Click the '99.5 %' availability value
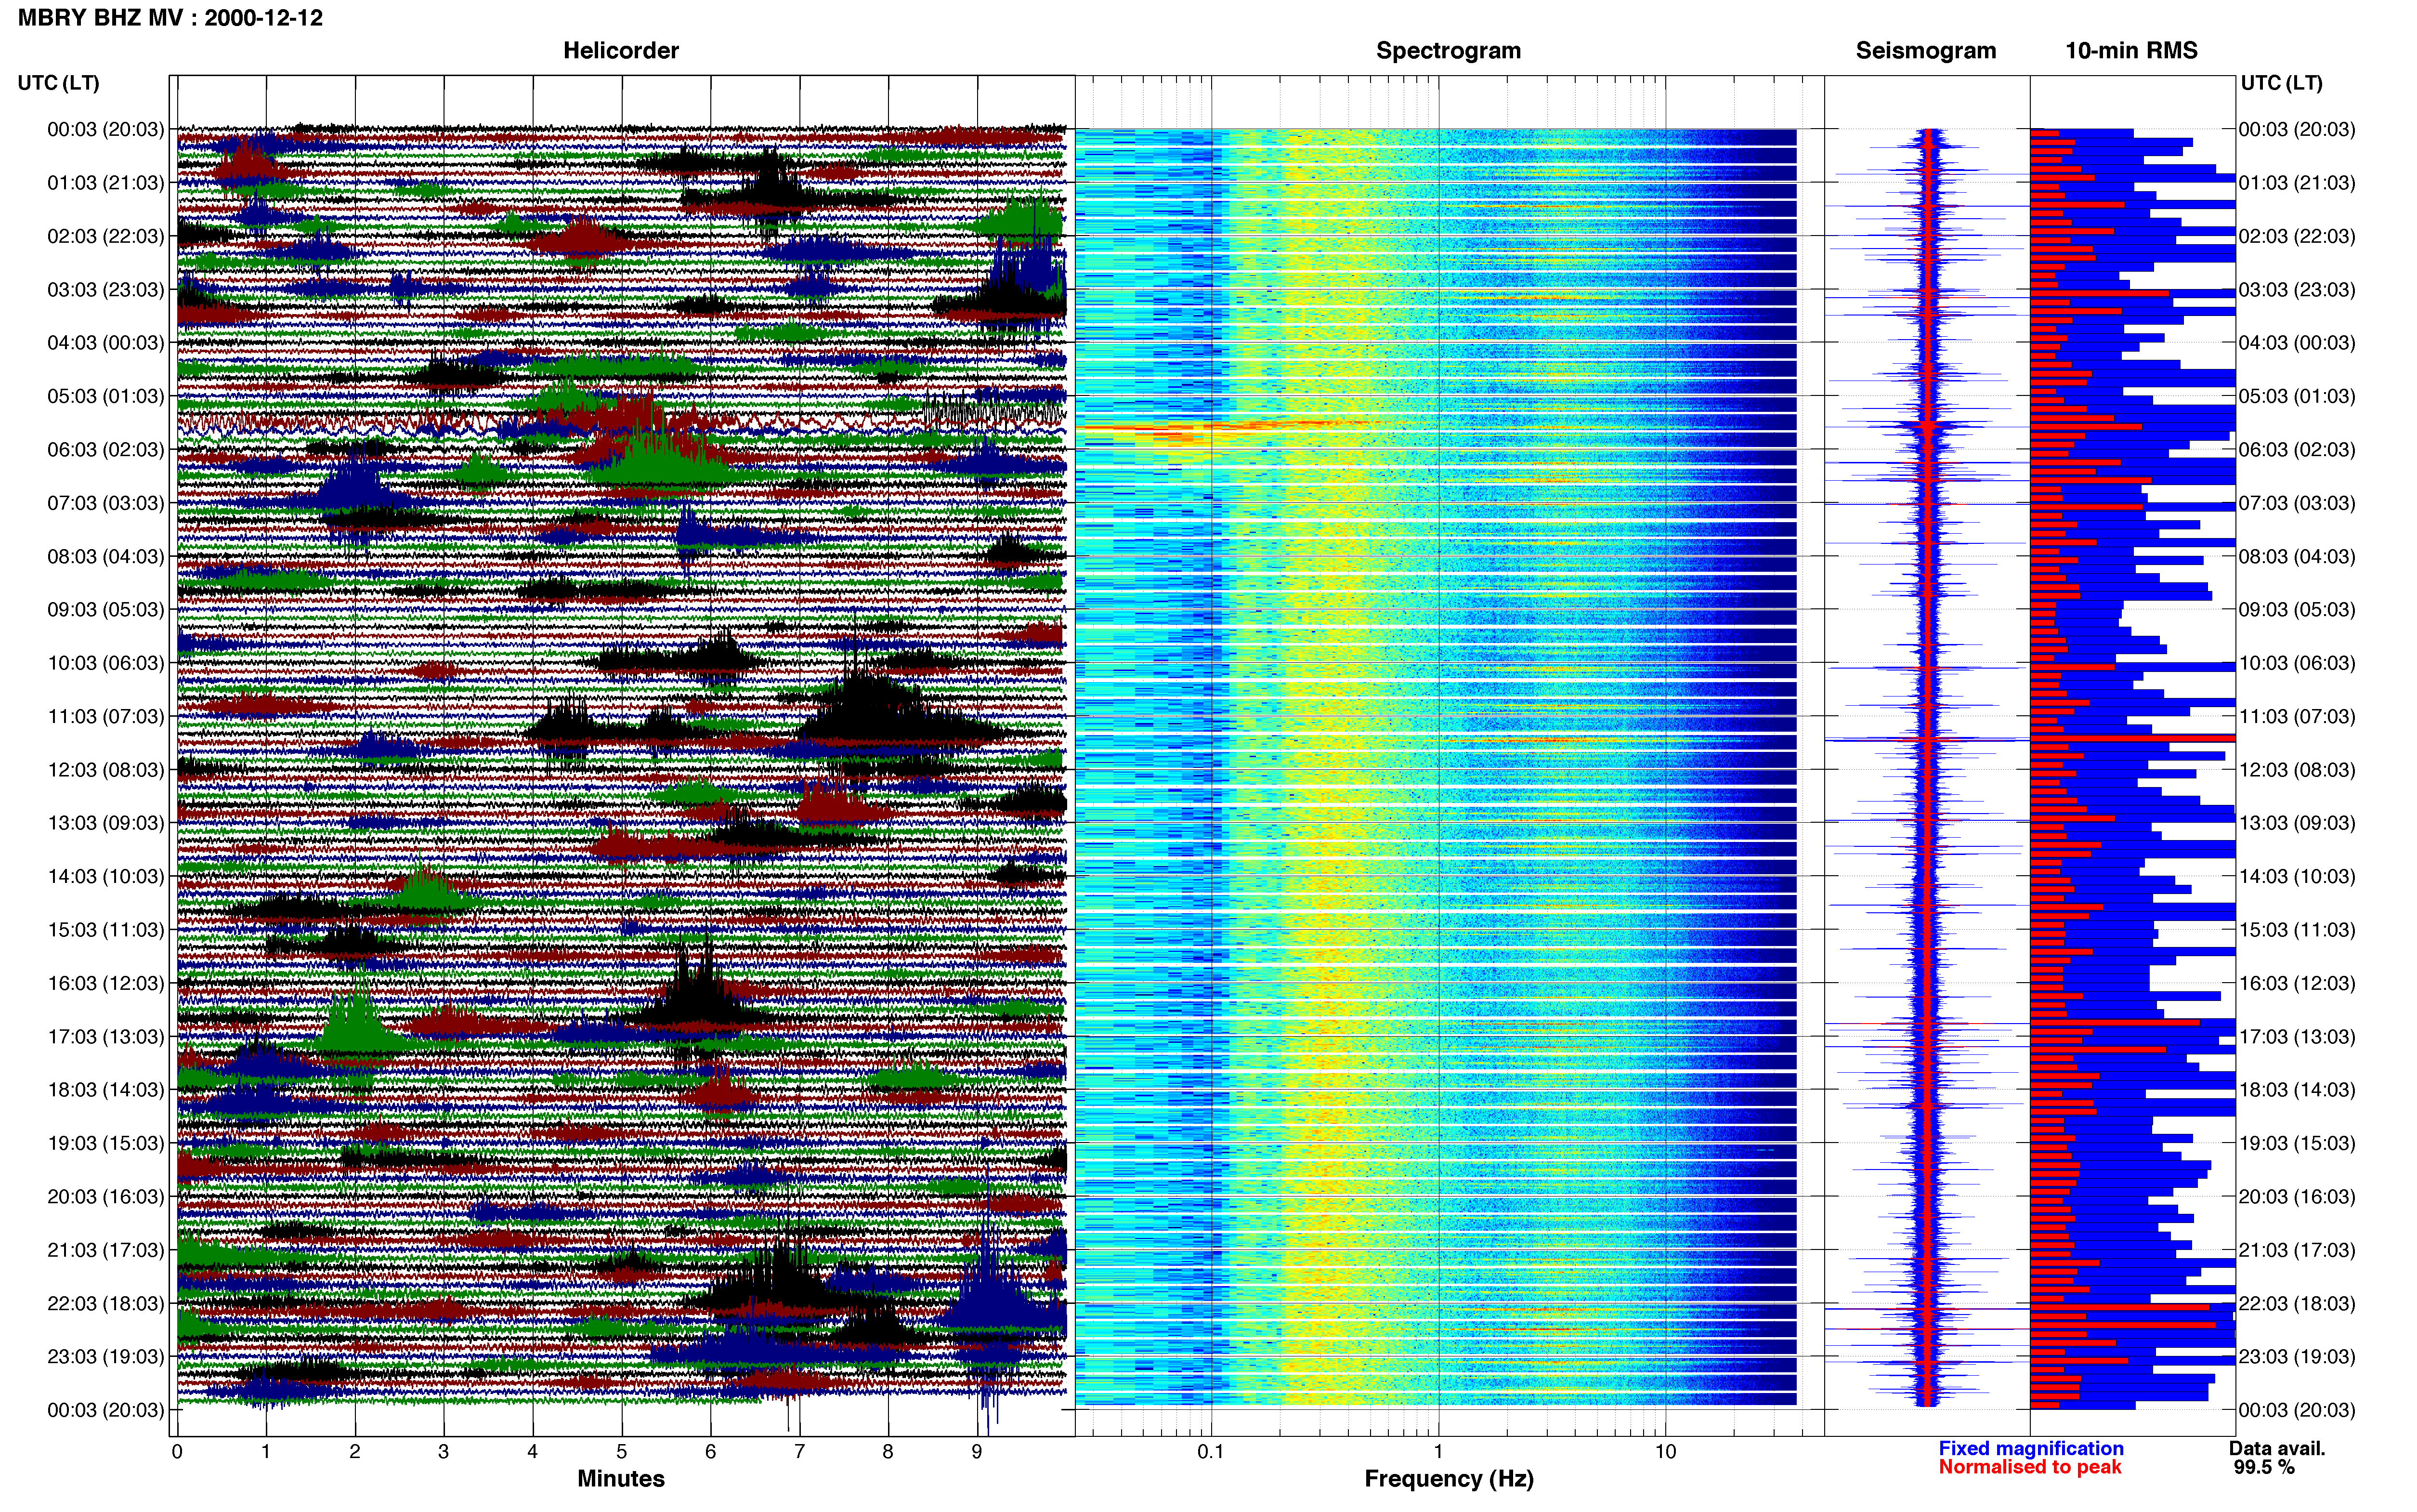The width and height of the screenshot is (2417, 1512). coord(2264,1467)
